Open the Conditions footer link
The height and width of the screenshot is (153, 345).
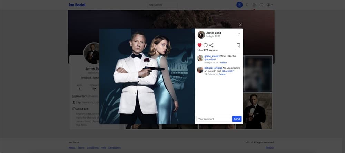[x=92, y=148]
